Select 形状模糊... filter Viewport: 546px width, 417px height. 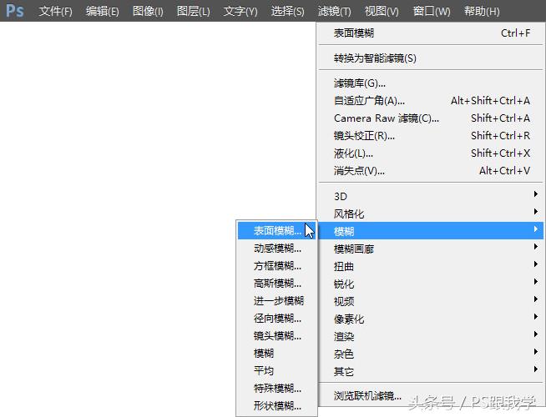point(277,405)
